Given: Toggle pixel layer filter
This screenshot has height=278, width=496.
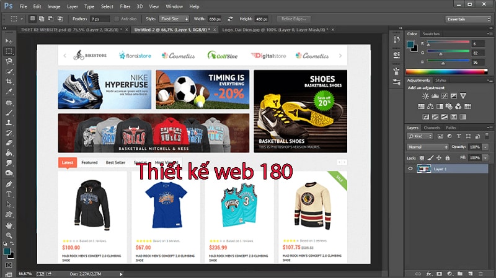Looking at the screenshot, I should coord(440,136).
